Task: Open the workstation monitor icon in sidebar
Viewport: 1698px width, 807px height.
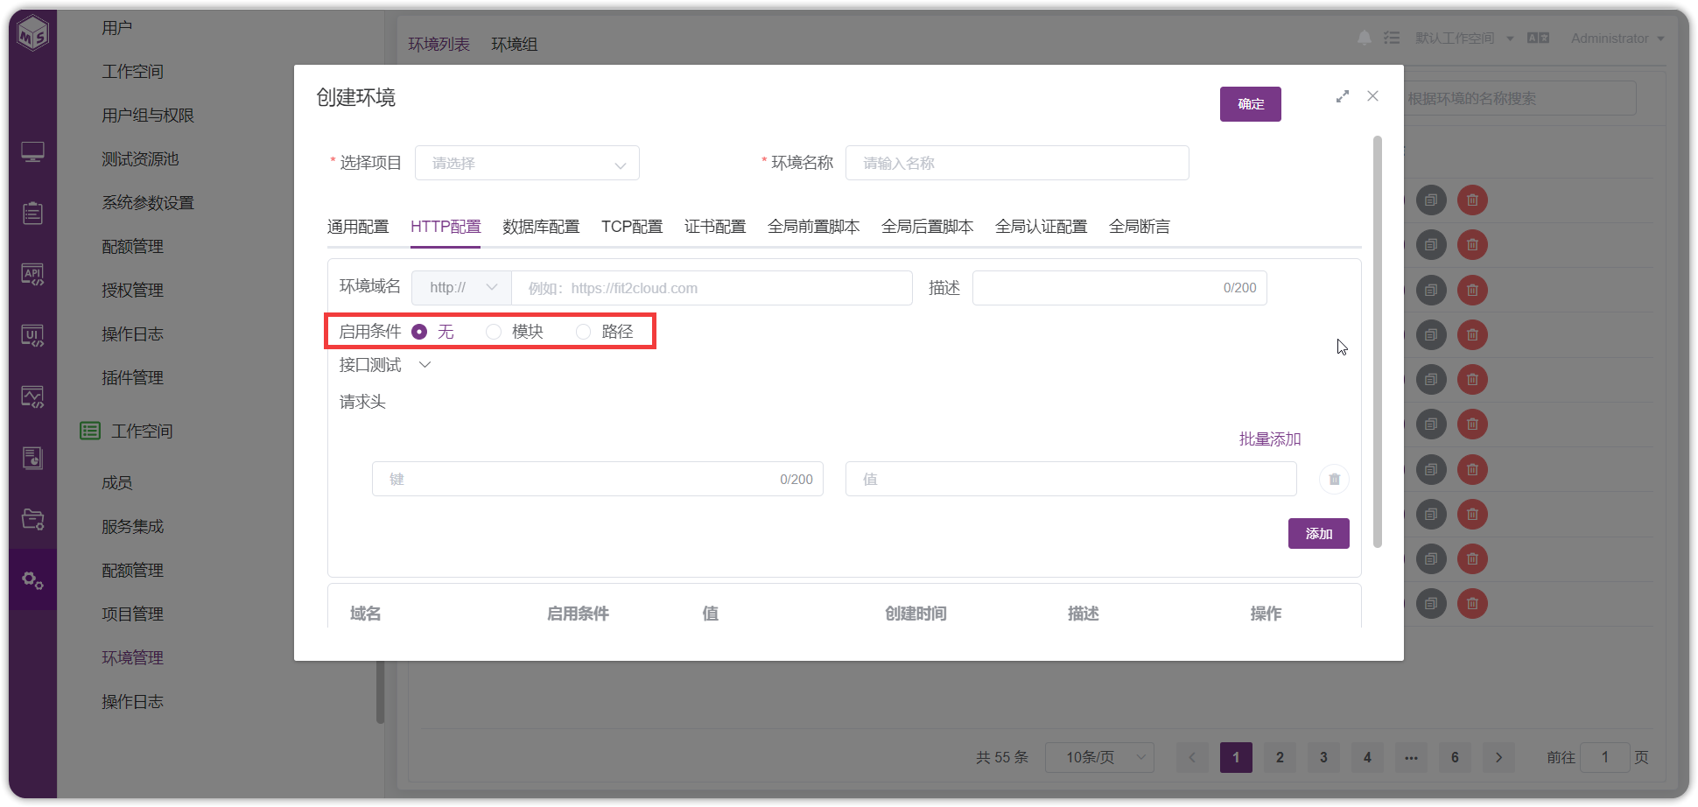Action: click(32, 152)
